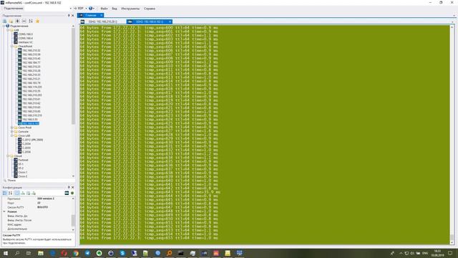Select the Fortinet connection under Cloud
The image size is (458, 258).
tap(23, 160)
